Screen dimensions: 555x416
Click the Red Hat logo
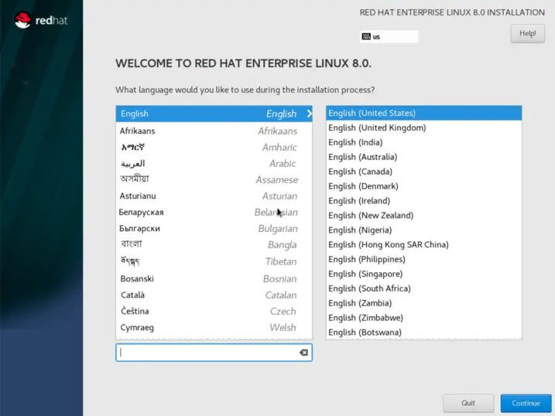41,20
